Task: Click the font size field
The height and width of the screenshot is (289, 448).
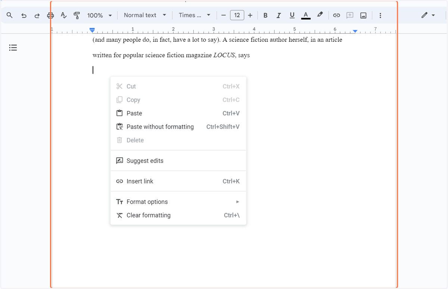Action: [237, 15]
